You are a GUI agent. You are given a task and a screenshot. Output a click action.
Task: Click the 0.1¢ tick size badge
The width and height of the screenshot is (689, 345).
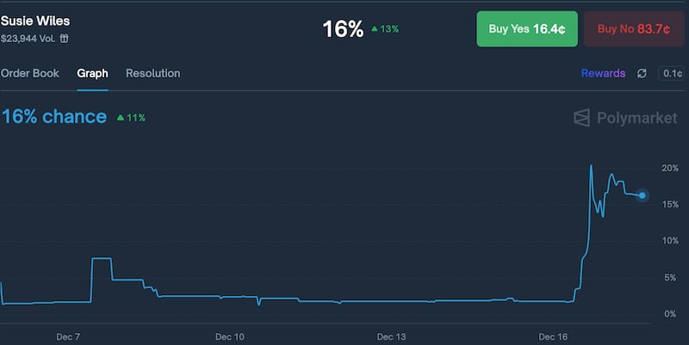pyautogui.click(x=672, y=73)
